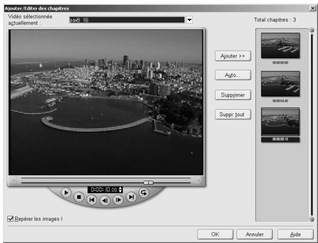
Task: Click the Annuler button
Action: point(255,235)
